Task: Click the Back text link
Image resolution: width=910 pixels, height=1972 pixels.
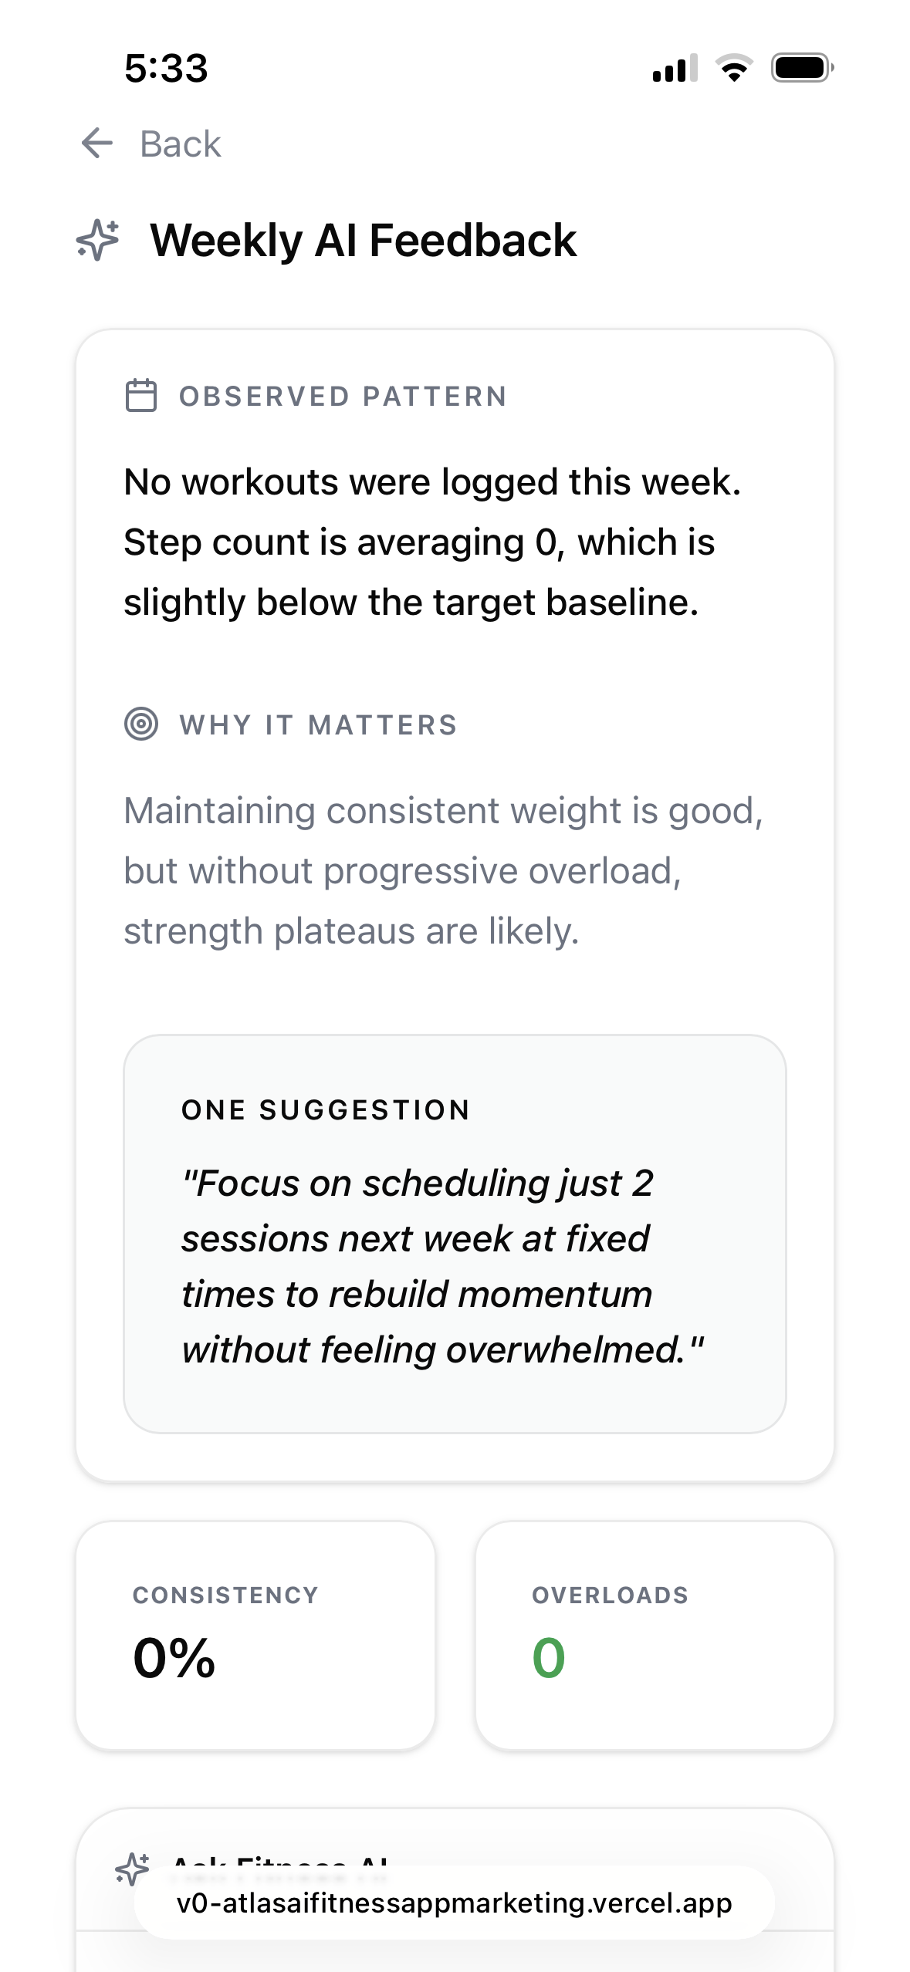Action: point(180,144)
